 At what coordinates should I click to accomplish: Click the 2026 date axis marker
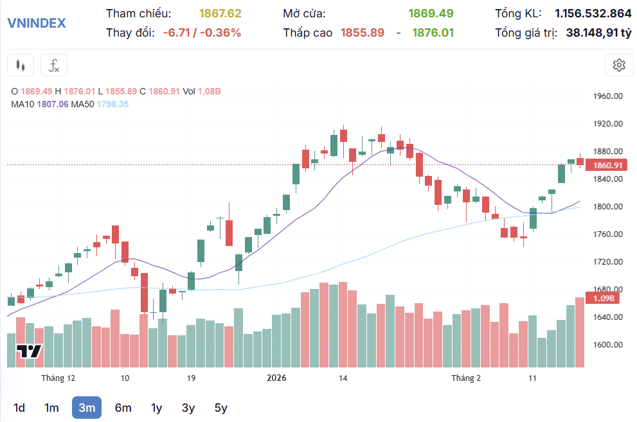[276, 378]
